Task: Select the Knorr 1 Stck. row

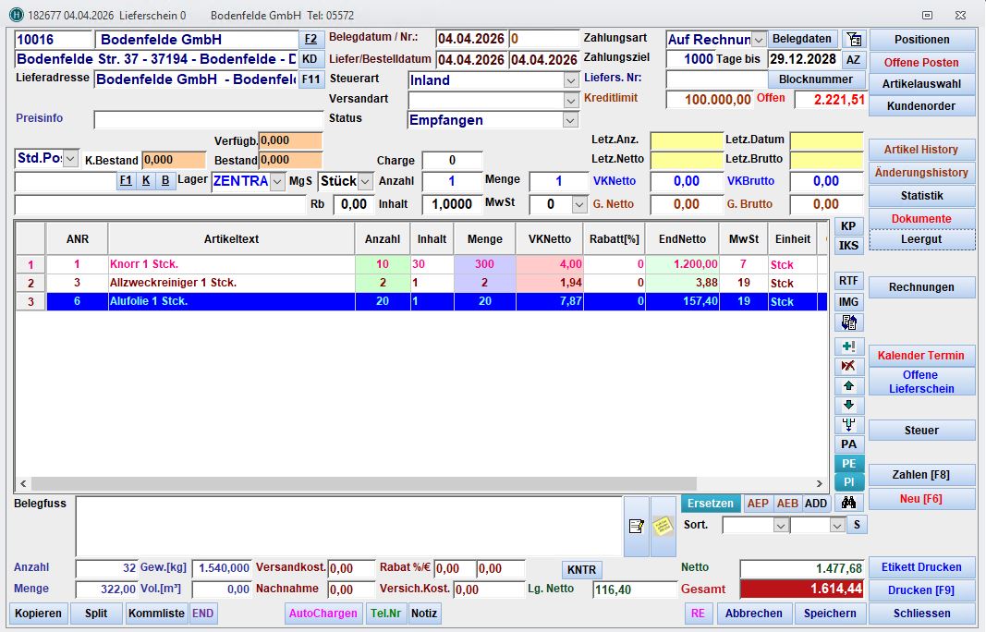Action: (x=231, y=264)
